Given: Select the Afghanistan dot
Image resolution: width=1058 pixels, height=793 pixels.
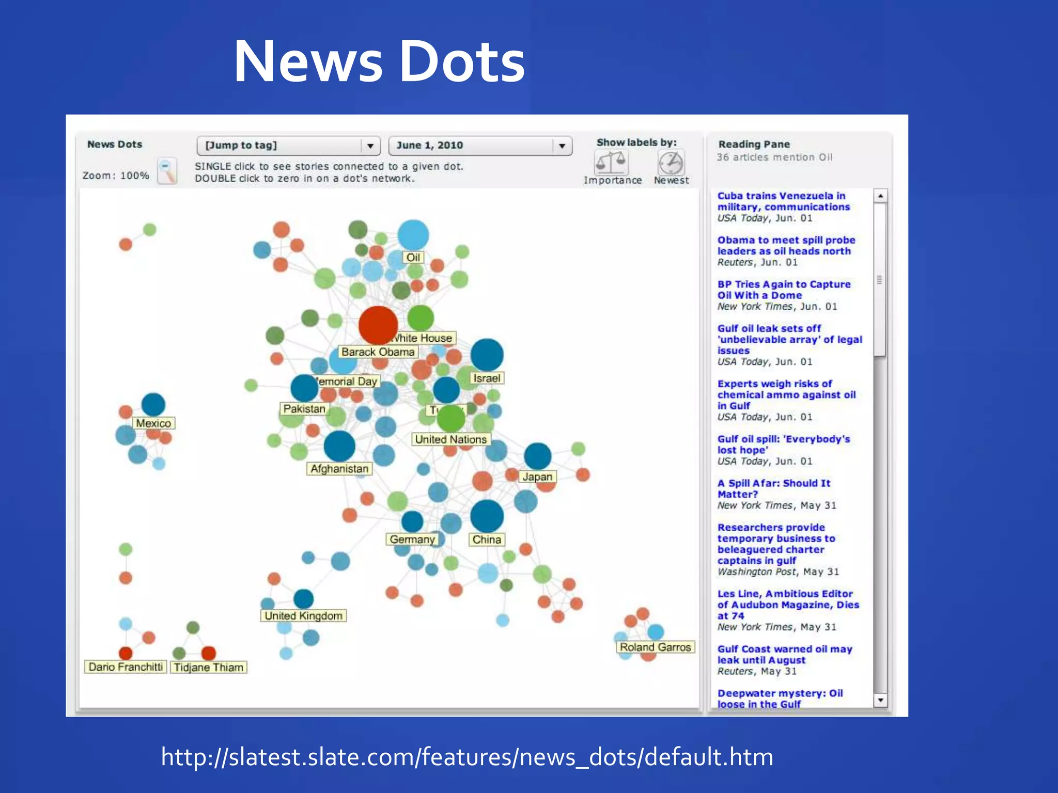Looking at the screenshot, I should [339, 446].
